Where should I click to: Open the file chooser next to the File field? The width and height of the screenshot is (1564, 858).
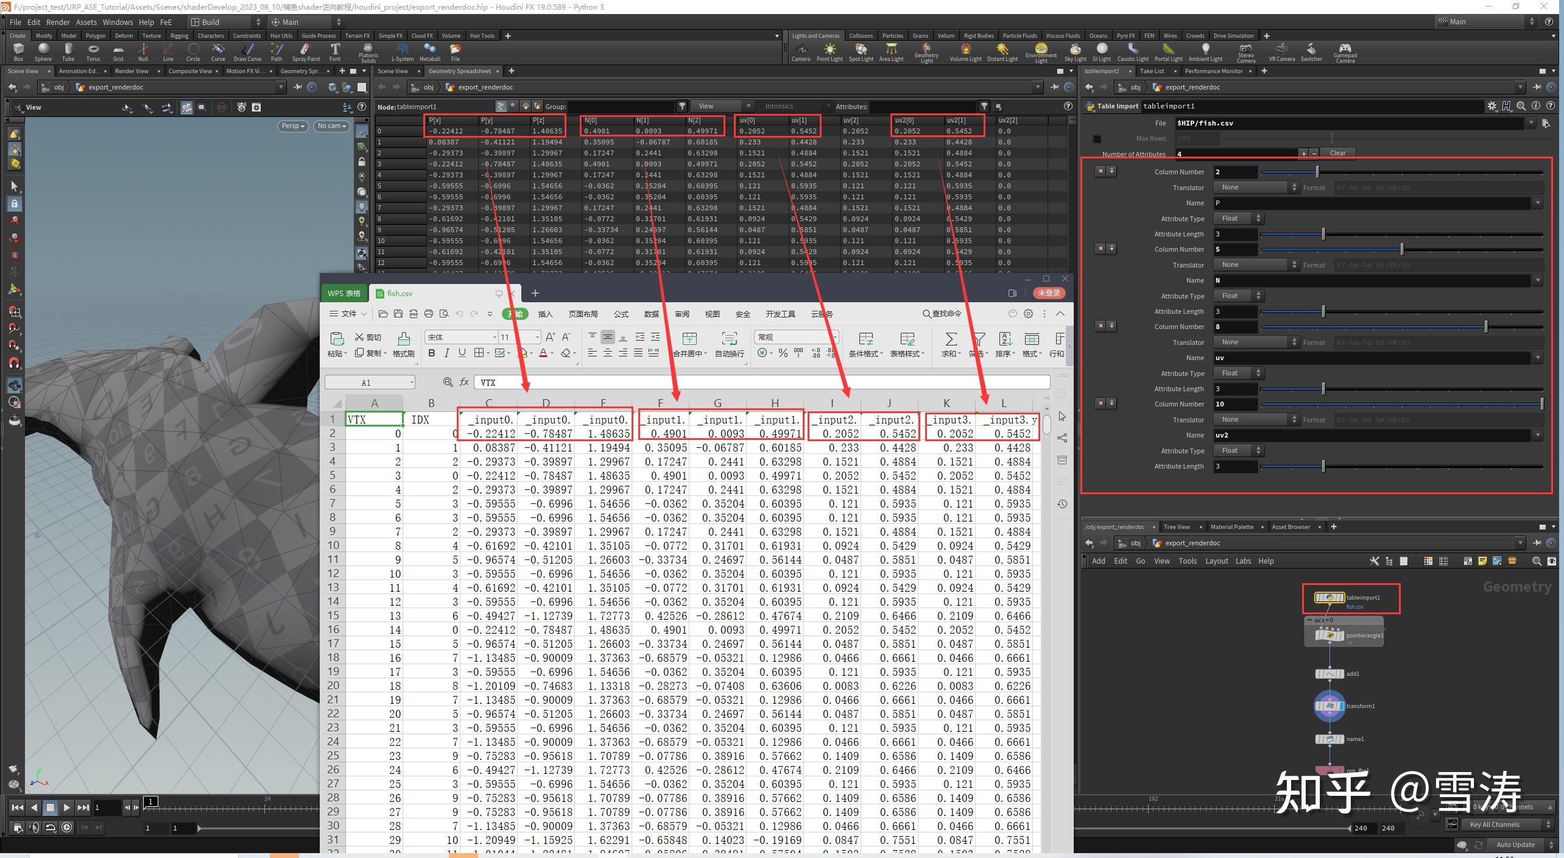pyautogui.click(x=1545, y=123)
